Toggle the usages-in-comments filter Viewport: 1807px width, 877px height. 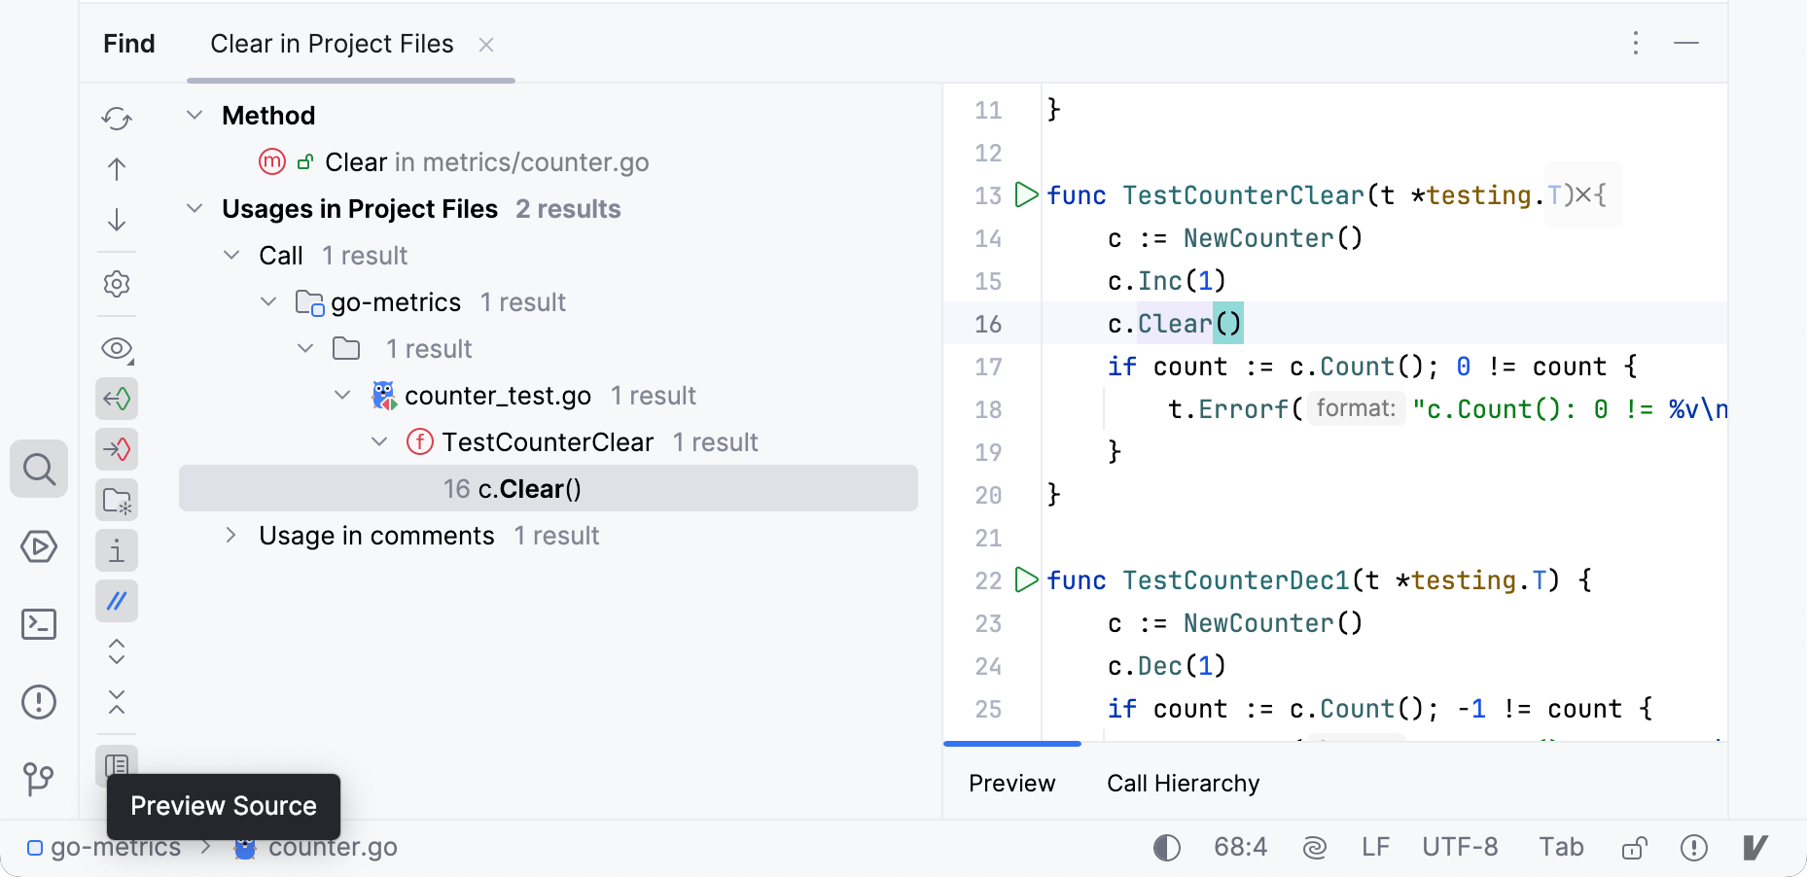point(117,601)
